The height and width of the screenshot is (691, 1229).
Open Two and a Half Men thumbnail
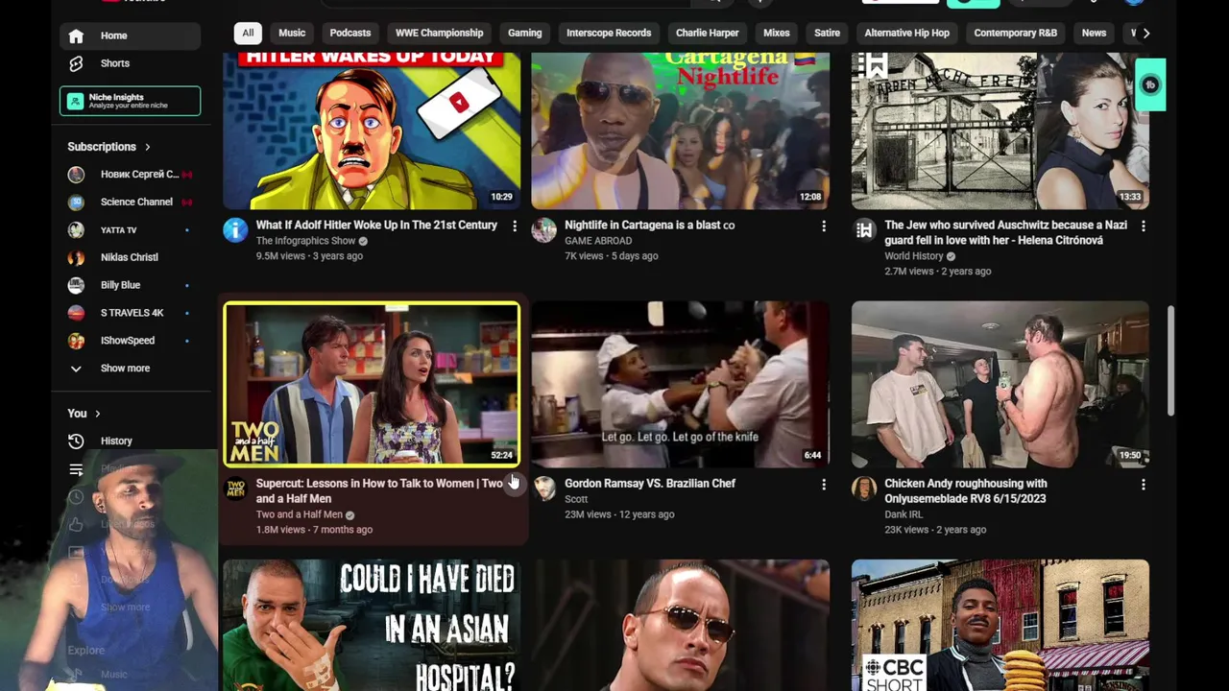[x=372, y=384]
